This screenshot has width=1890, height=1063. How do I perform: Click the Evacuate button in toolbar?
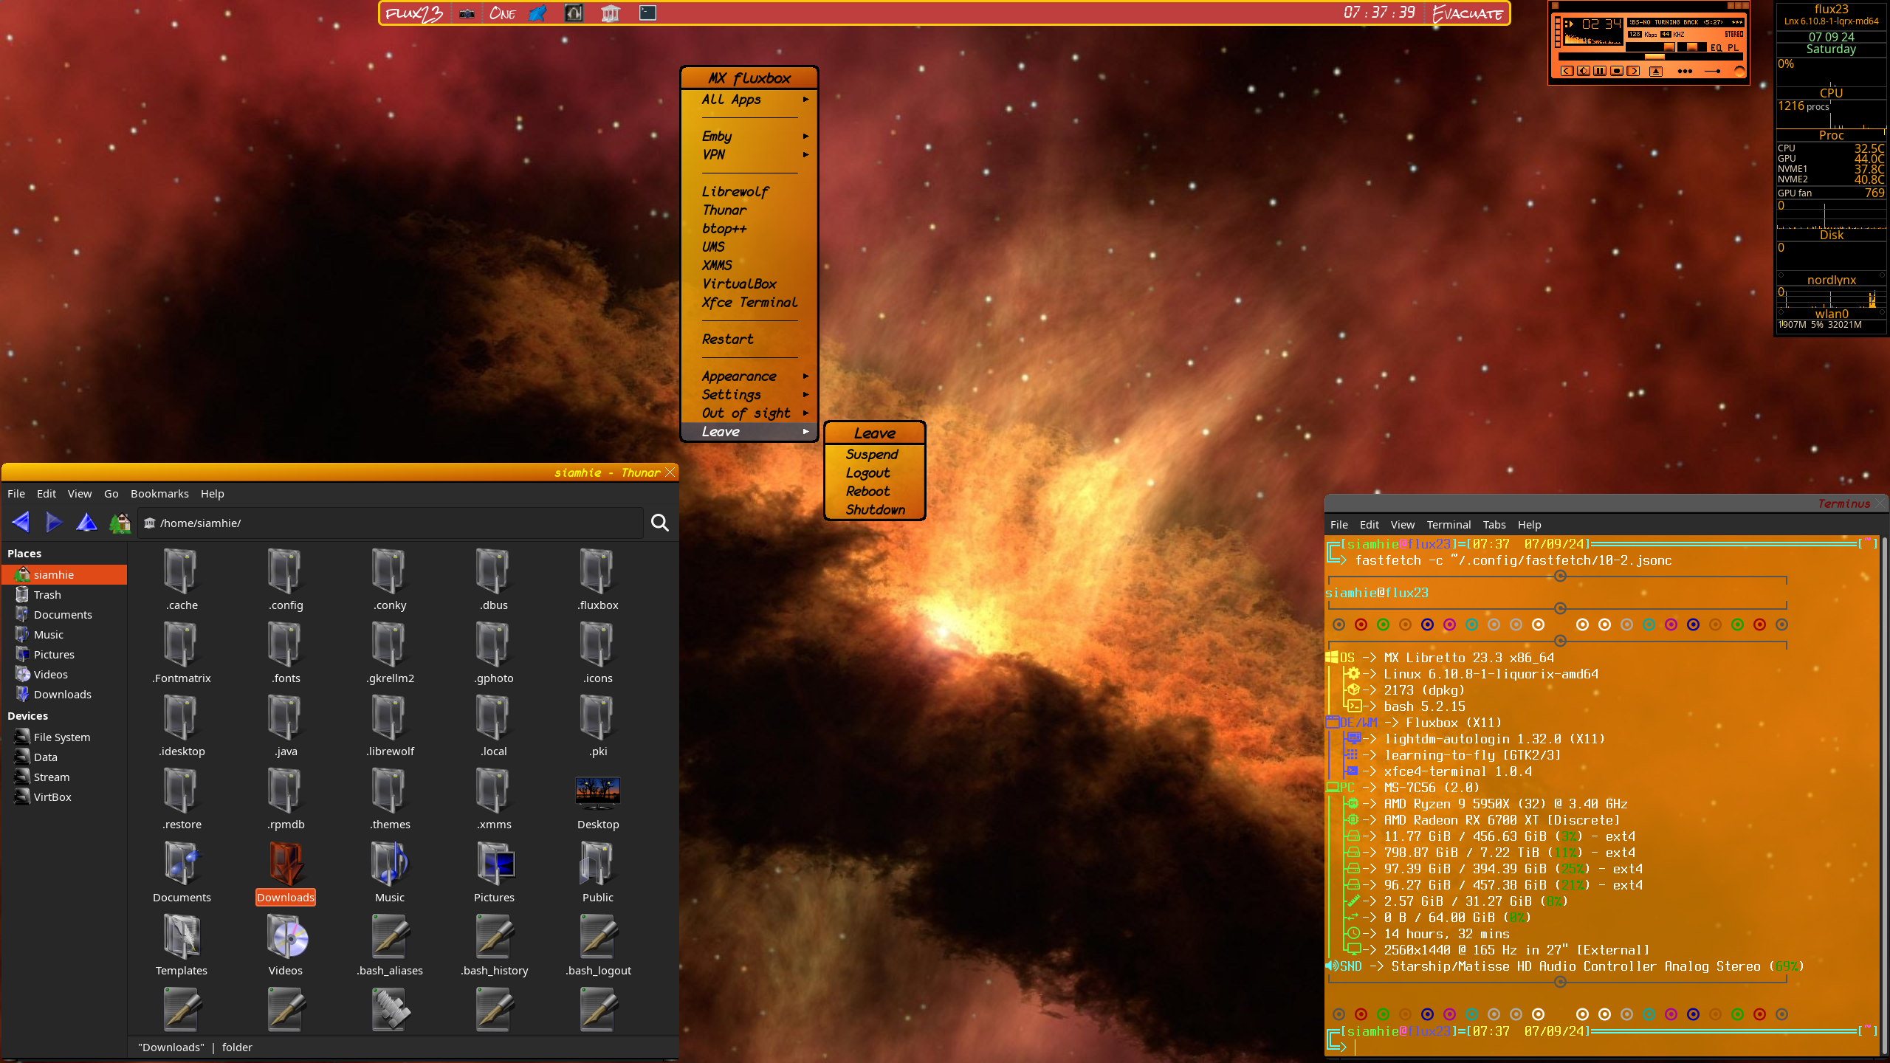point(1467,13)
